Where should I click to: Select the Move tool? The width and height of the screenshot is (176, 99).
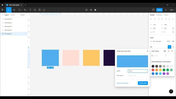(8, 10)
